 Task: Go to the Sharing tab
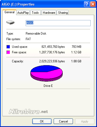pyautogui.click(x=63, y=13)
